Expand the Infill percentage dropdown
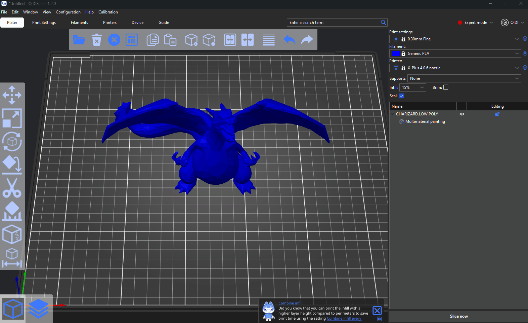The height and width of the screenshot is (323, 528). (x=413, y=87)
